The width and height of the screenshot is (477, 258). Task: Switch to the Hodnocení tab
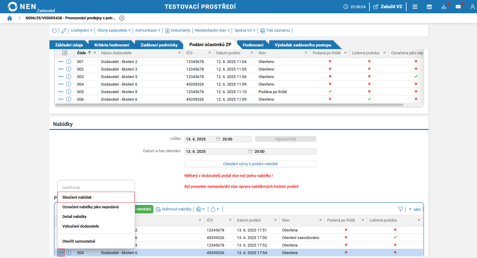253,45
